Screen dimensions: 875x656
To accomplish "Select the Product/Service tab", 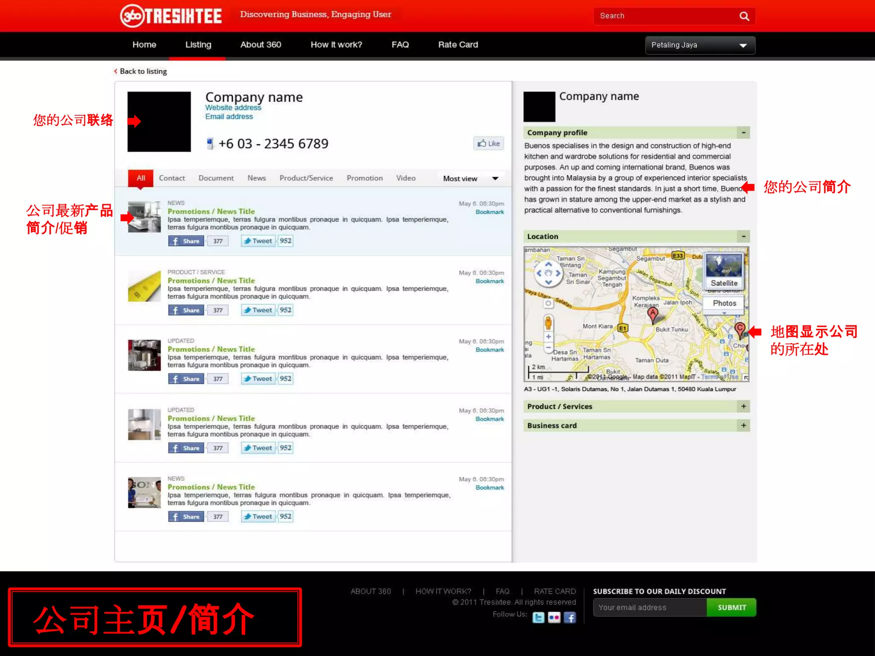I will [x=306, y=178].
